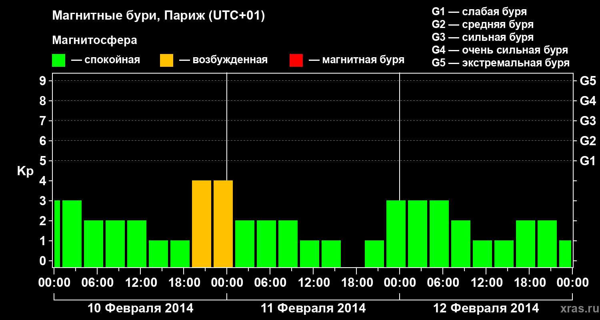
Task: Select the 'G3 — сильная буря' legend line
Action: point(482,37)
